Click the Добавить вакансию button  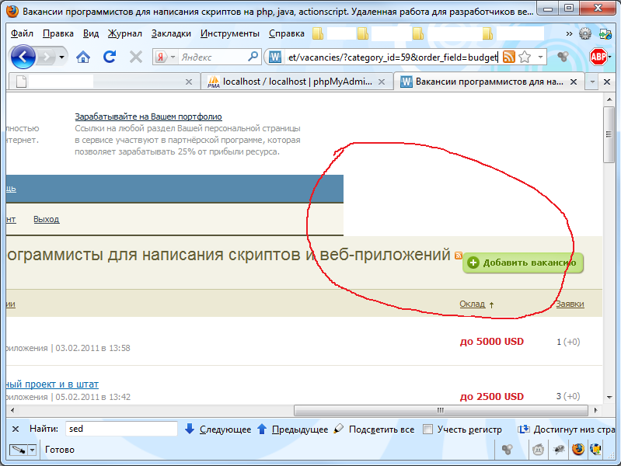click(x=523, y=263)
